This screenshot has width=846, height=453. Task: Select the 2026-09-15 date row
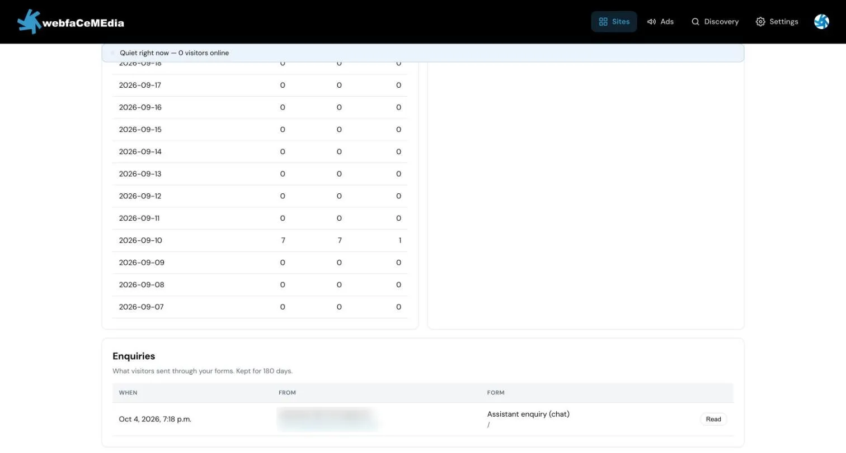pos(260,130)
